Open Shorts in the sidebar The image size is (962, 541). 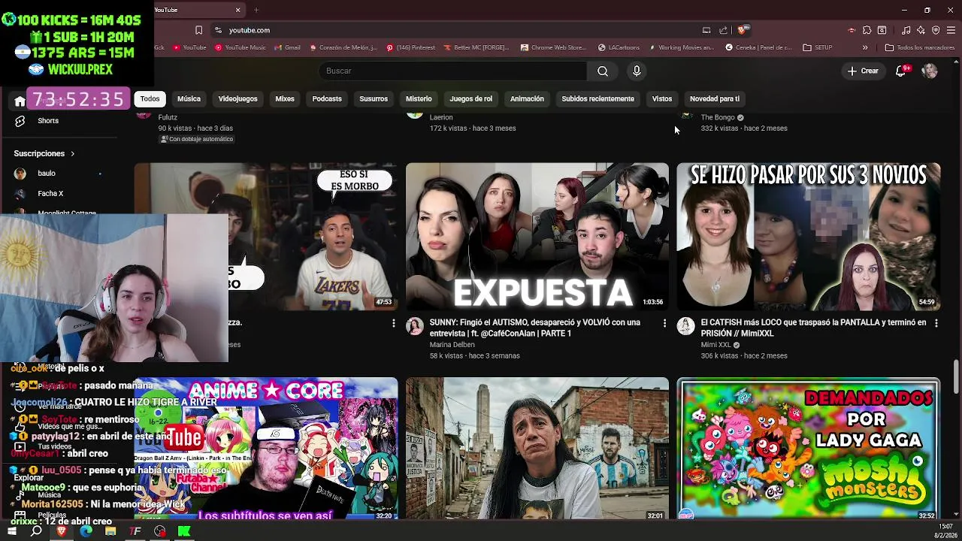(48, 121)
